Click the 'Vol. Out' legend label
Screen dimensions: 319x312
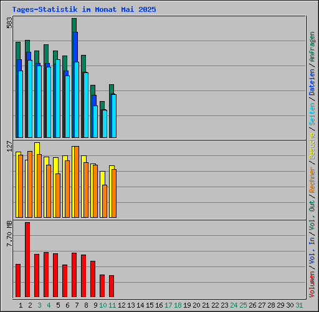tap(312, 215)
